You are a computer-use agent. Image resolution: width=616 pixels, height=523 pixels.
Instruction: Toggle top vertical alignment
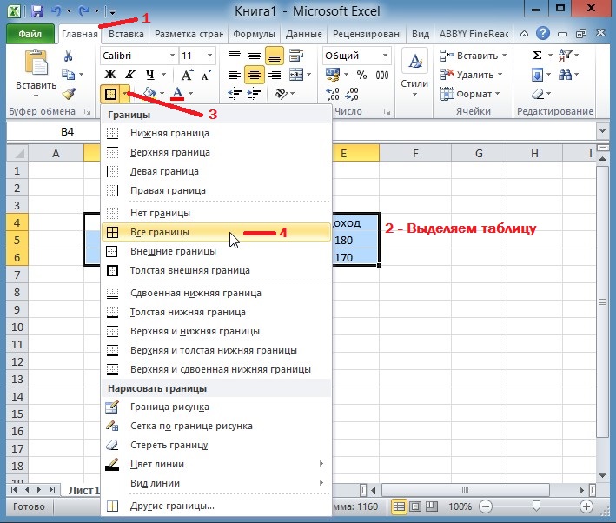(x=235, y=54)
